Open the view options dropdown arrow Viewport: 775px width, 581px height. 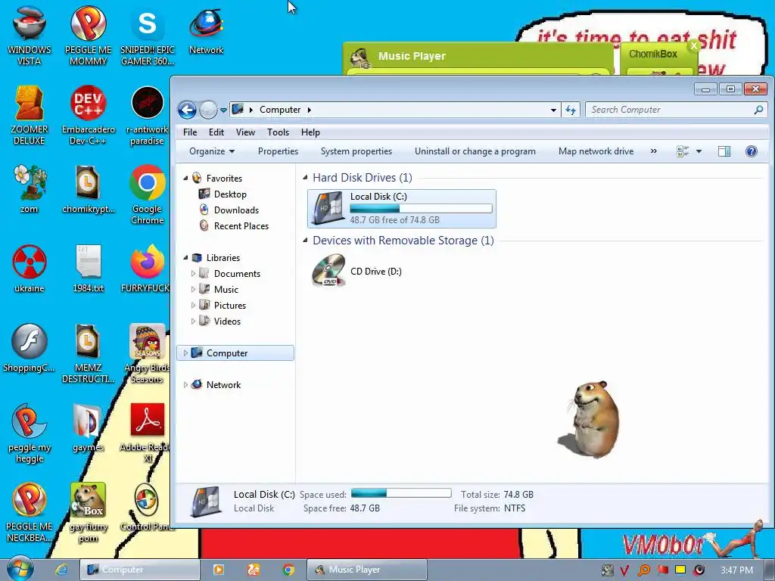[699, 151]
